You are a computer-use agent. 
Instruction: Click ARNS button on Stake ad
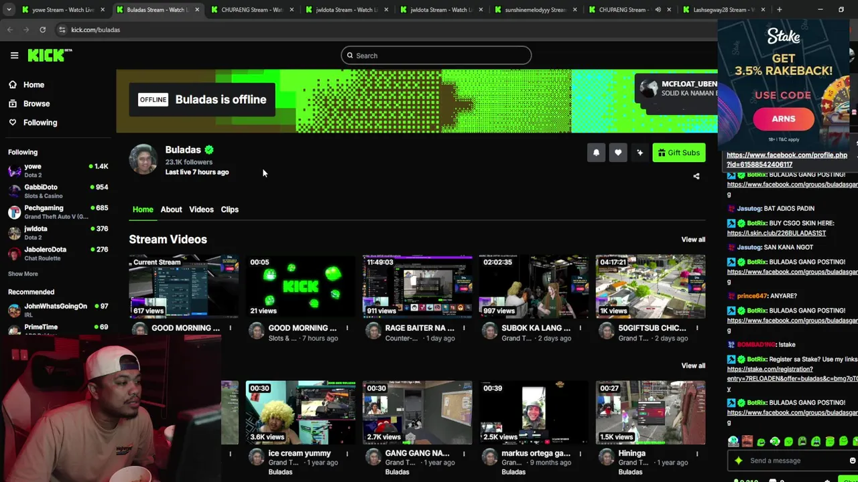(x=783, y=119)
